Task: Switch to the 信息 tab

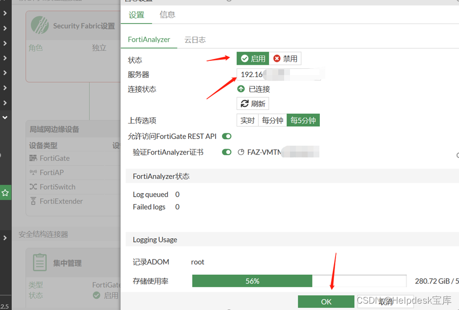Action: point(168,15)
